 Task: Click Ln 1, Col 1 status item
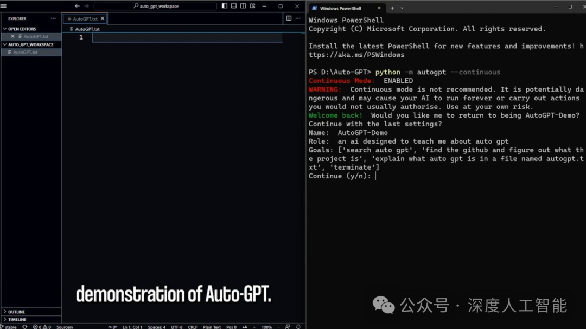coord(132,327)
